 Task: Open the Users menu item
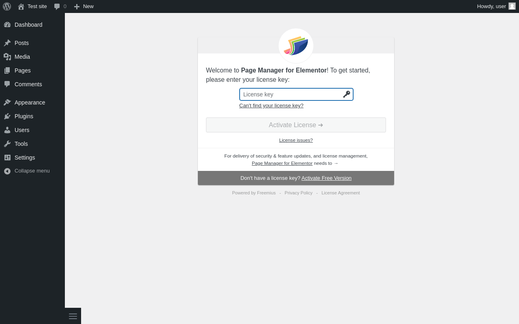tap(32, 130)
